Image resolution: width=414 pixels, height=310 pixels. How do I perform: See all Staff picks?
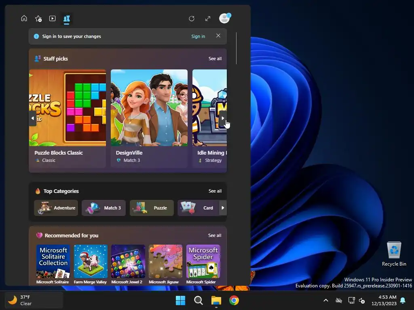[215, 59]
